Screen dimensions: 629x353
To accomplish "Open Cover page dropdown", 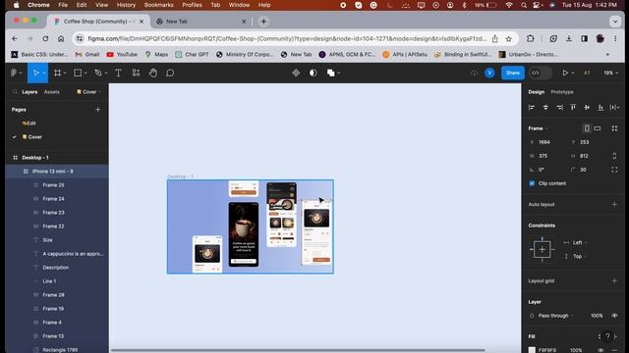I will pyautogui.click(x=89, y=91).
